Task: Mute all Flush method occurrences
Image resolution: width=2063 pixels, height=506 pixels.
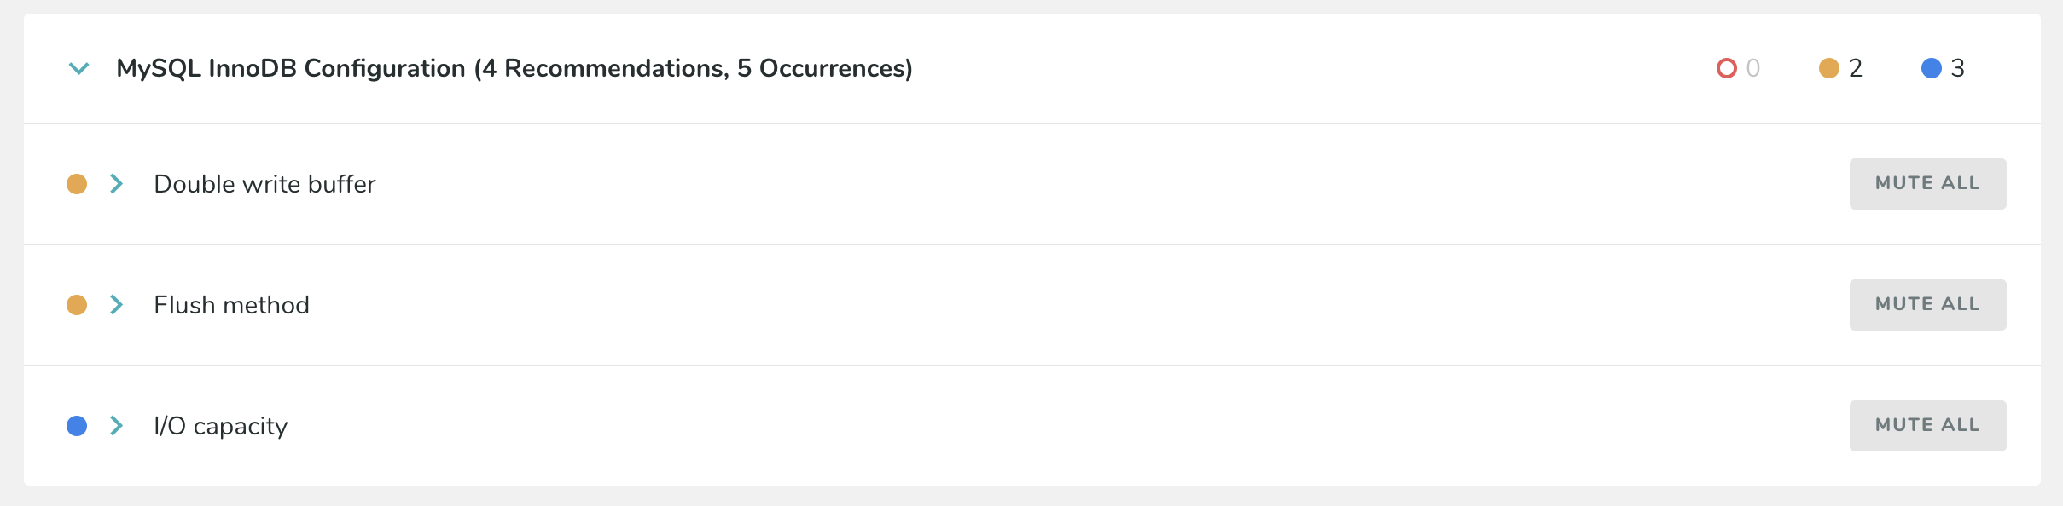Action: point(1927,305)
